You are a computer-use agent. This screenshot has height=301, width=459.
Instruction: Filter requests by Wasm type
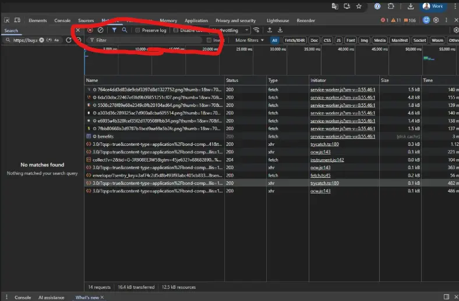pos(437,40)
